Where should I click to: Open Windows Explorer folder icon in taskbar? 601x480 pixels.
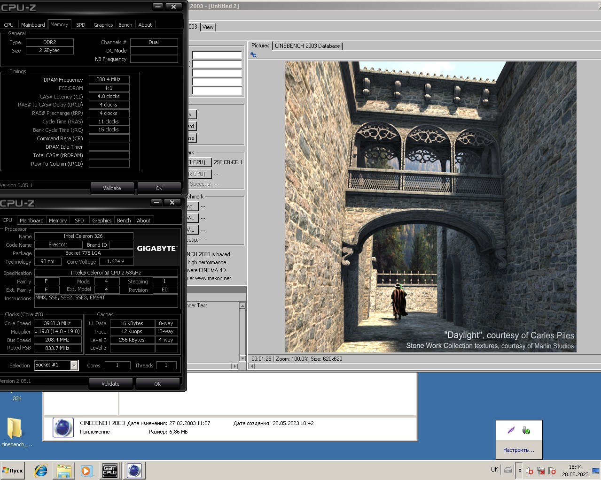64,470
